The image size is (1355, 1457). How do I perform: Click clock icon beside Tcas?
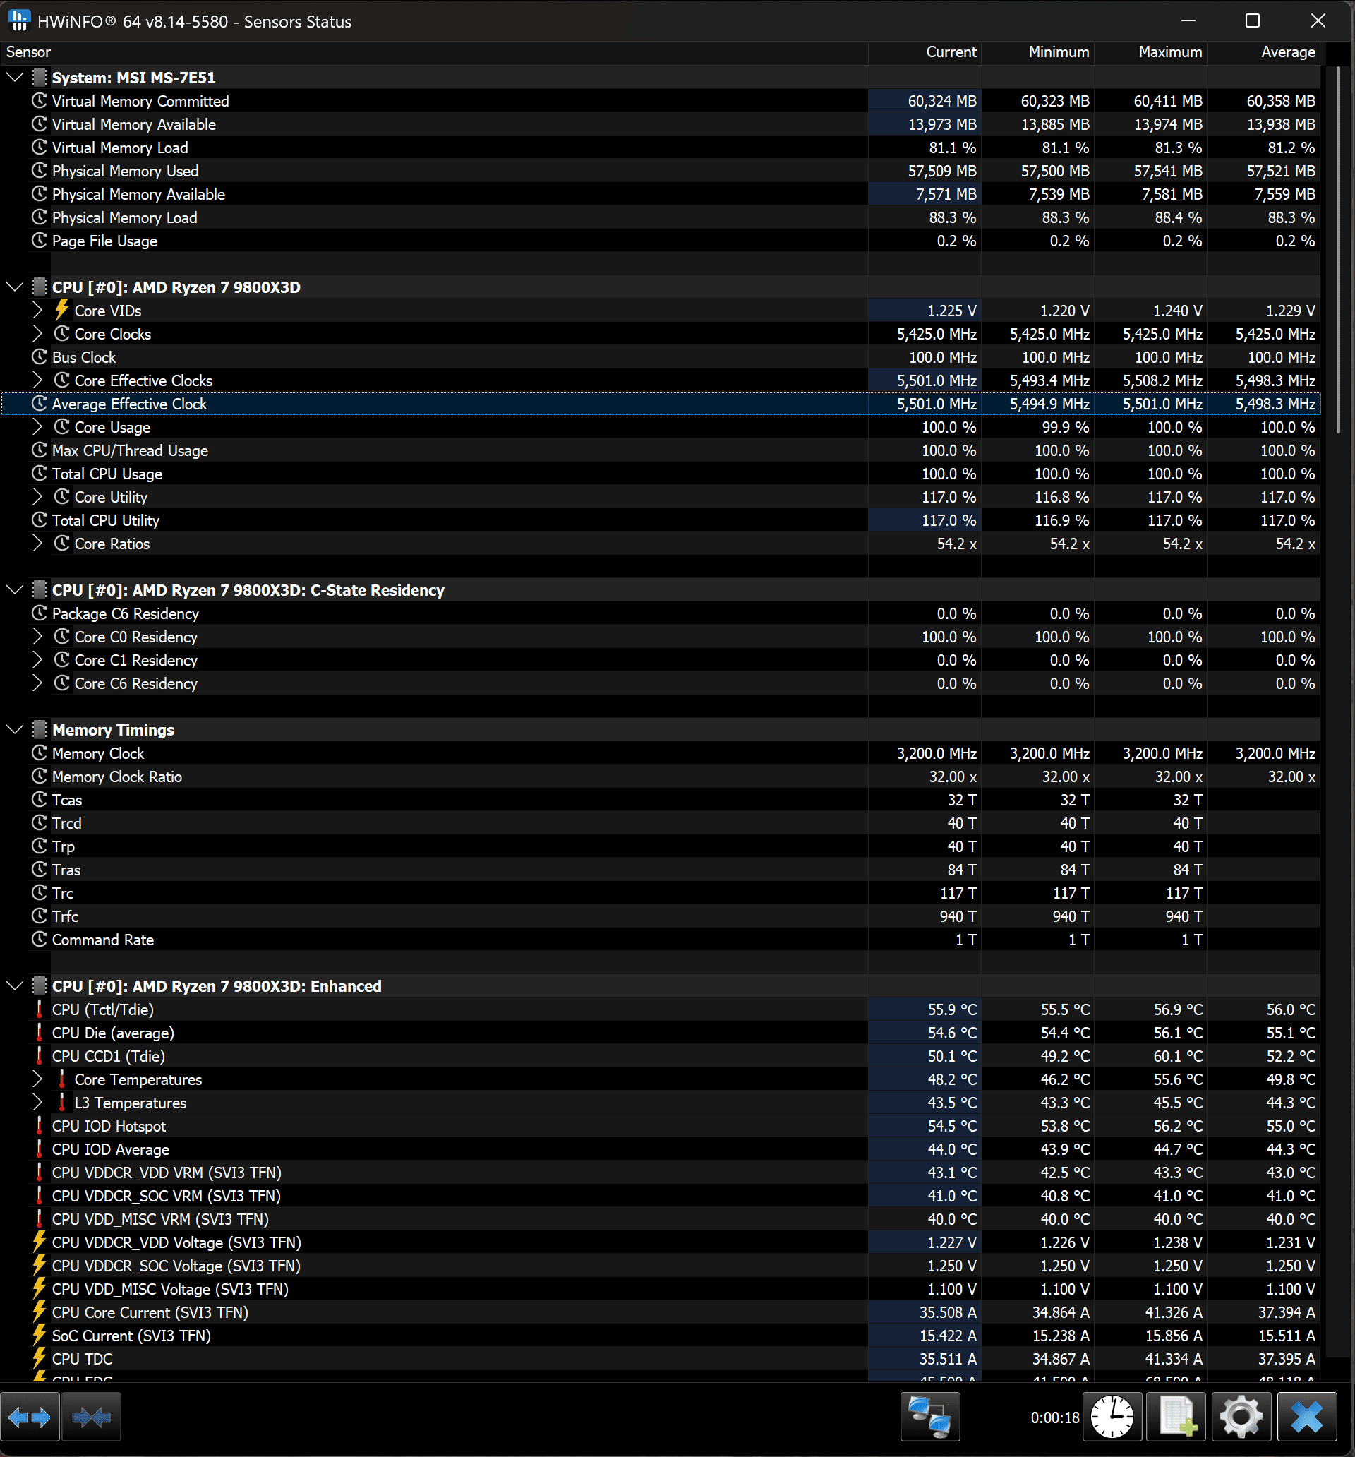pos(40,800)
